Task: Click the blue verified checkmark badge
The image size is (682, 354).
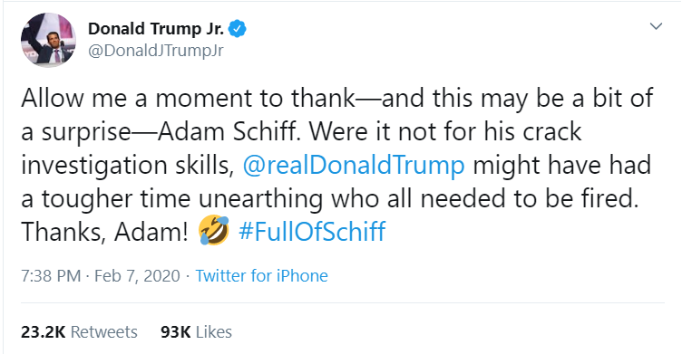Action: (x=238, y=29)
